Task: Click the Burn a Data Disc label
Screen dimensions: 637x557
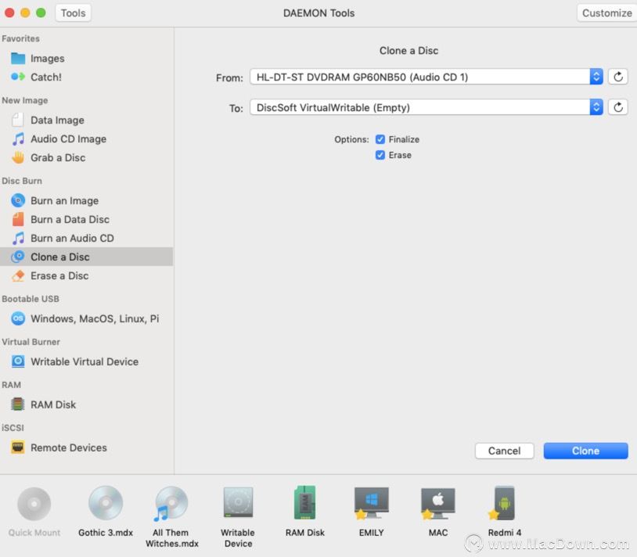Action: pyautogui.click(x=70, y=219)
